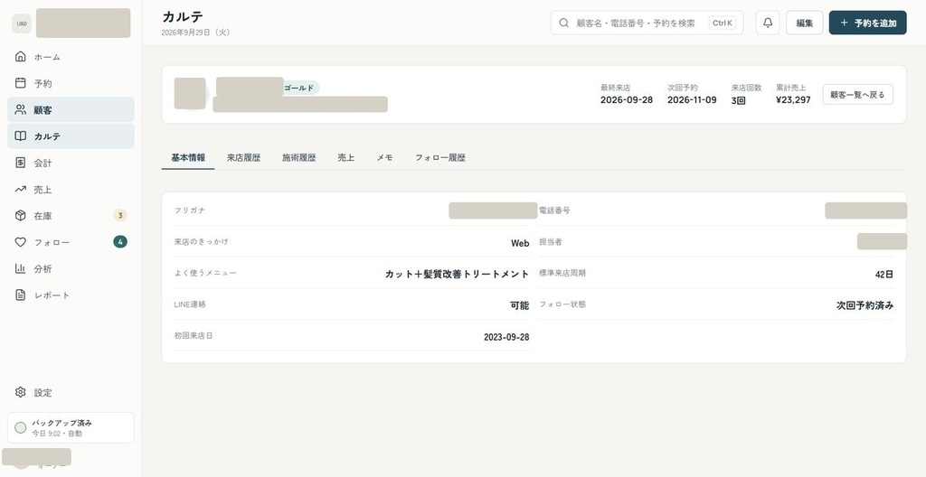Click the フリガナ field label
926x477 pixels.
(190, 210)
